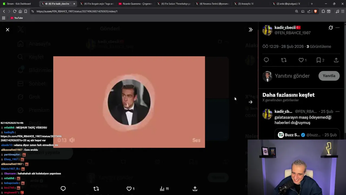Go to browser home page
346x195 pixels.
click(x=20, y=11)
